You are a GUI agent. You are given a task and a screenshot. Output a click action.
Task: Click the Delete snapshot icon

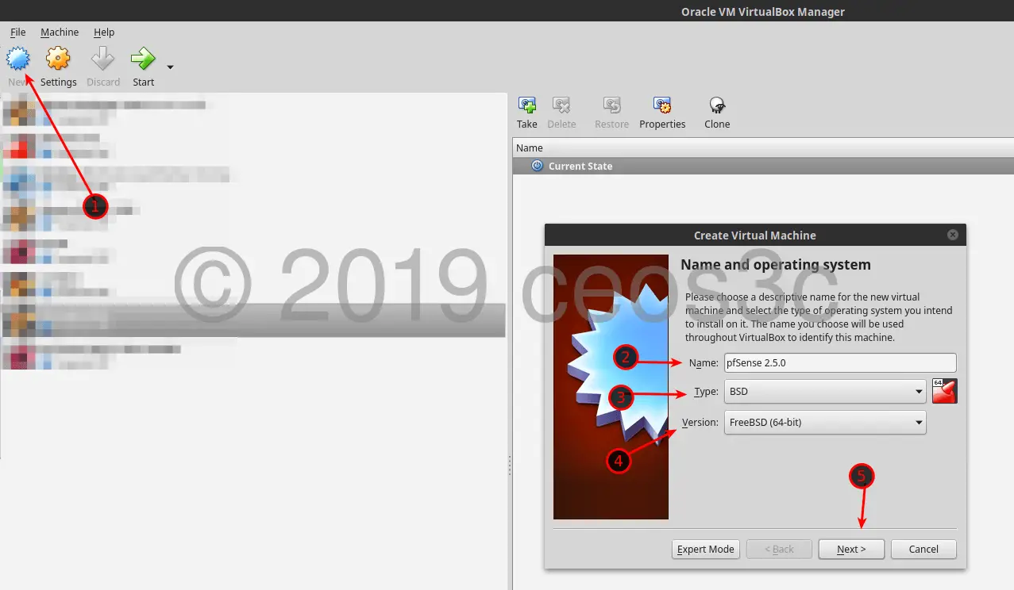click(x=561, y=105)
